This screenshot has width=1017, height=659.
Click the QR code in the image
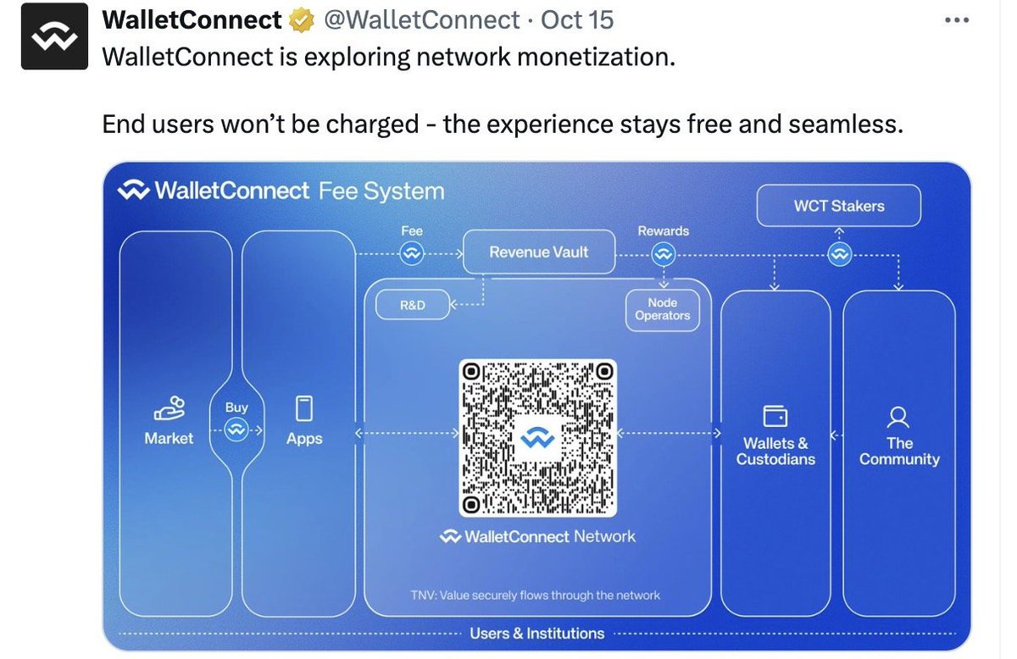coord(537,438)
